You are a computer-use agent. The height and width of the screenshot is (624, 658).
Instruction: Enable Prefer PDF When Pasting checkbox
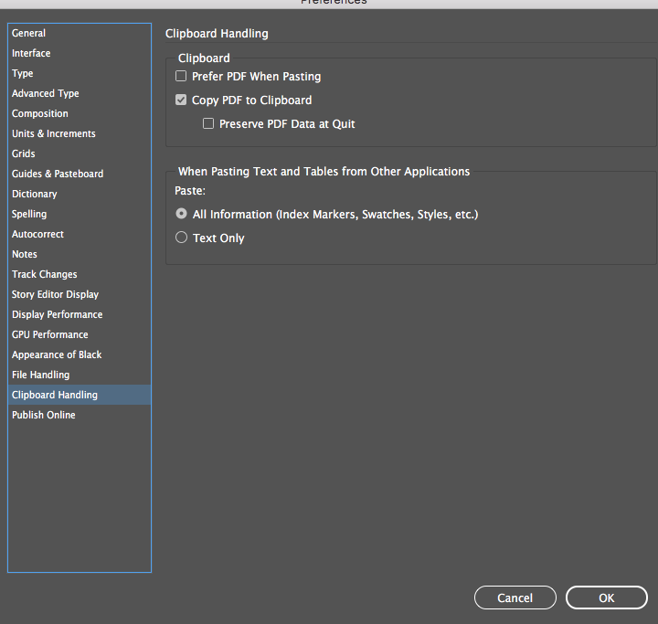point(181,77)
